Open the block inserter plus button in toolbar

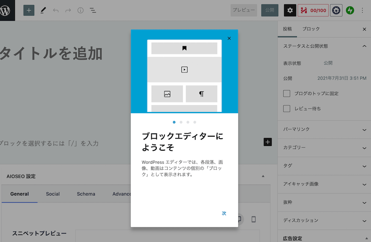click(x=29, y=10)
